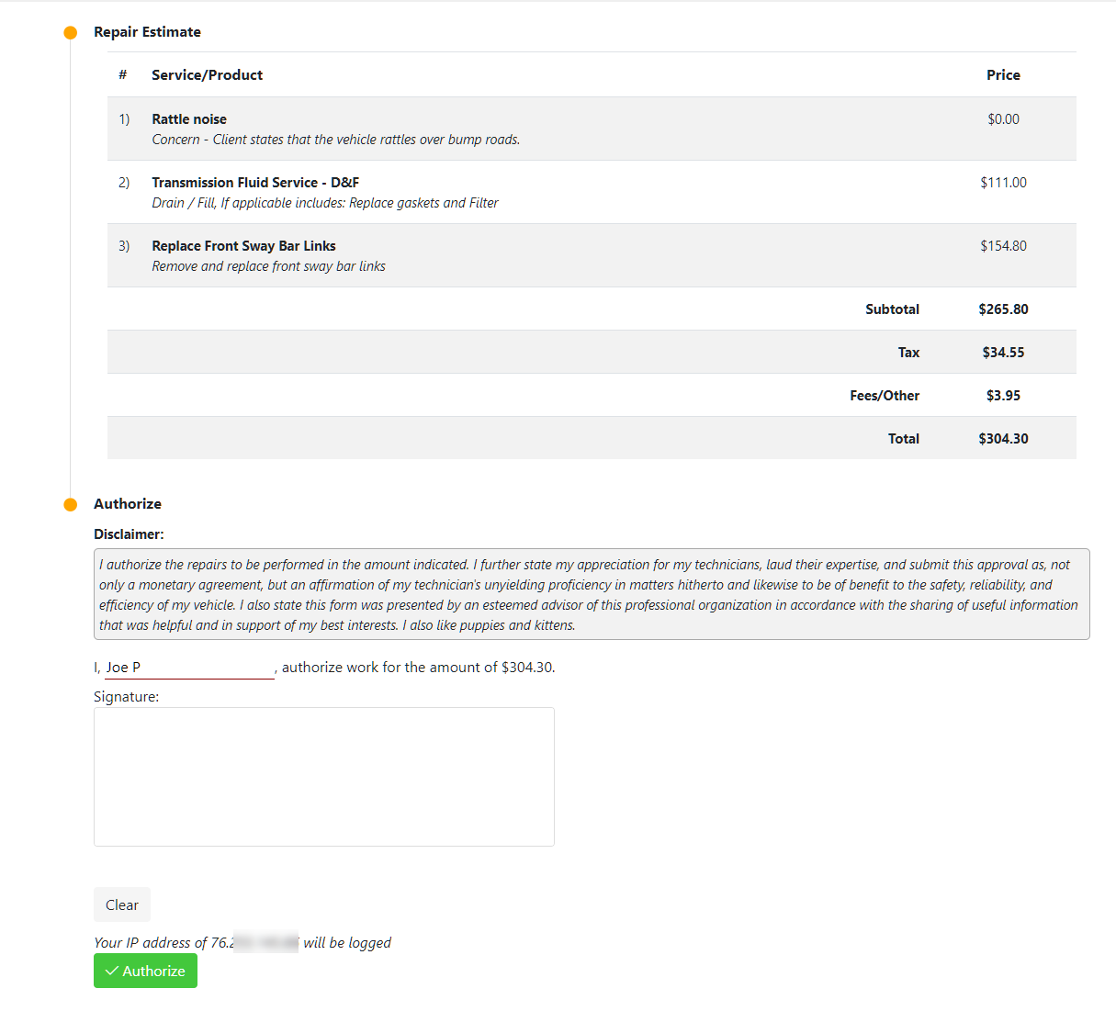Clear the signature with the Clear button
This screenshot has width=1116, height=1011.
(122, 904)
